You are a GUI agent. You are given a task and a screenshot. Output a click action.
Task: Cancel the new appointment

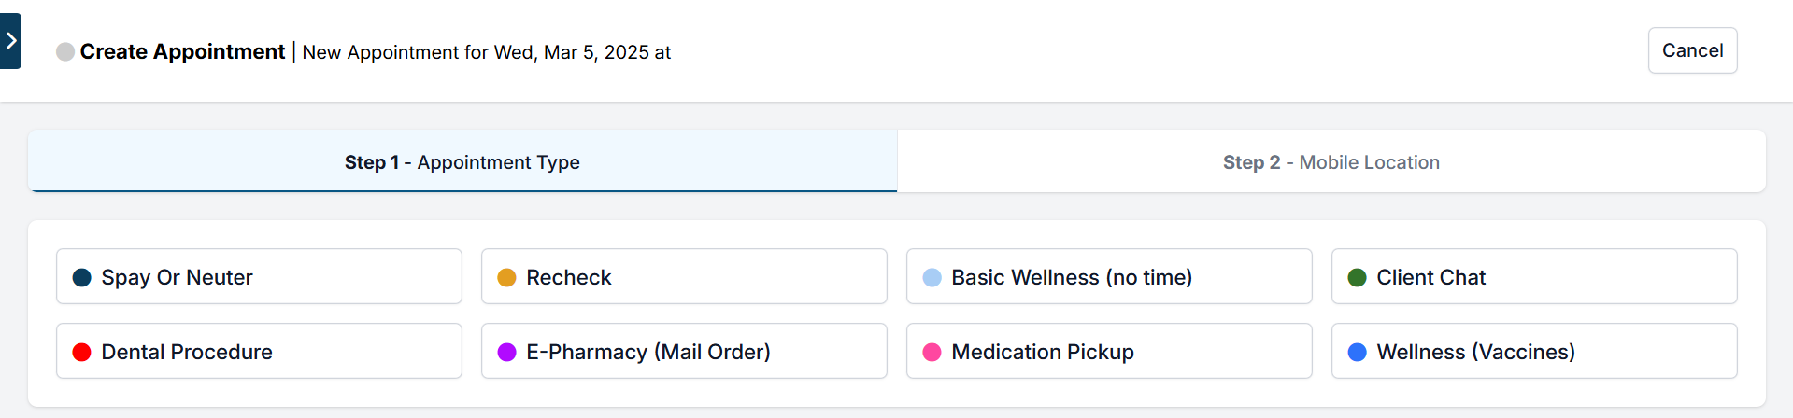click(x=1692, y=50)
